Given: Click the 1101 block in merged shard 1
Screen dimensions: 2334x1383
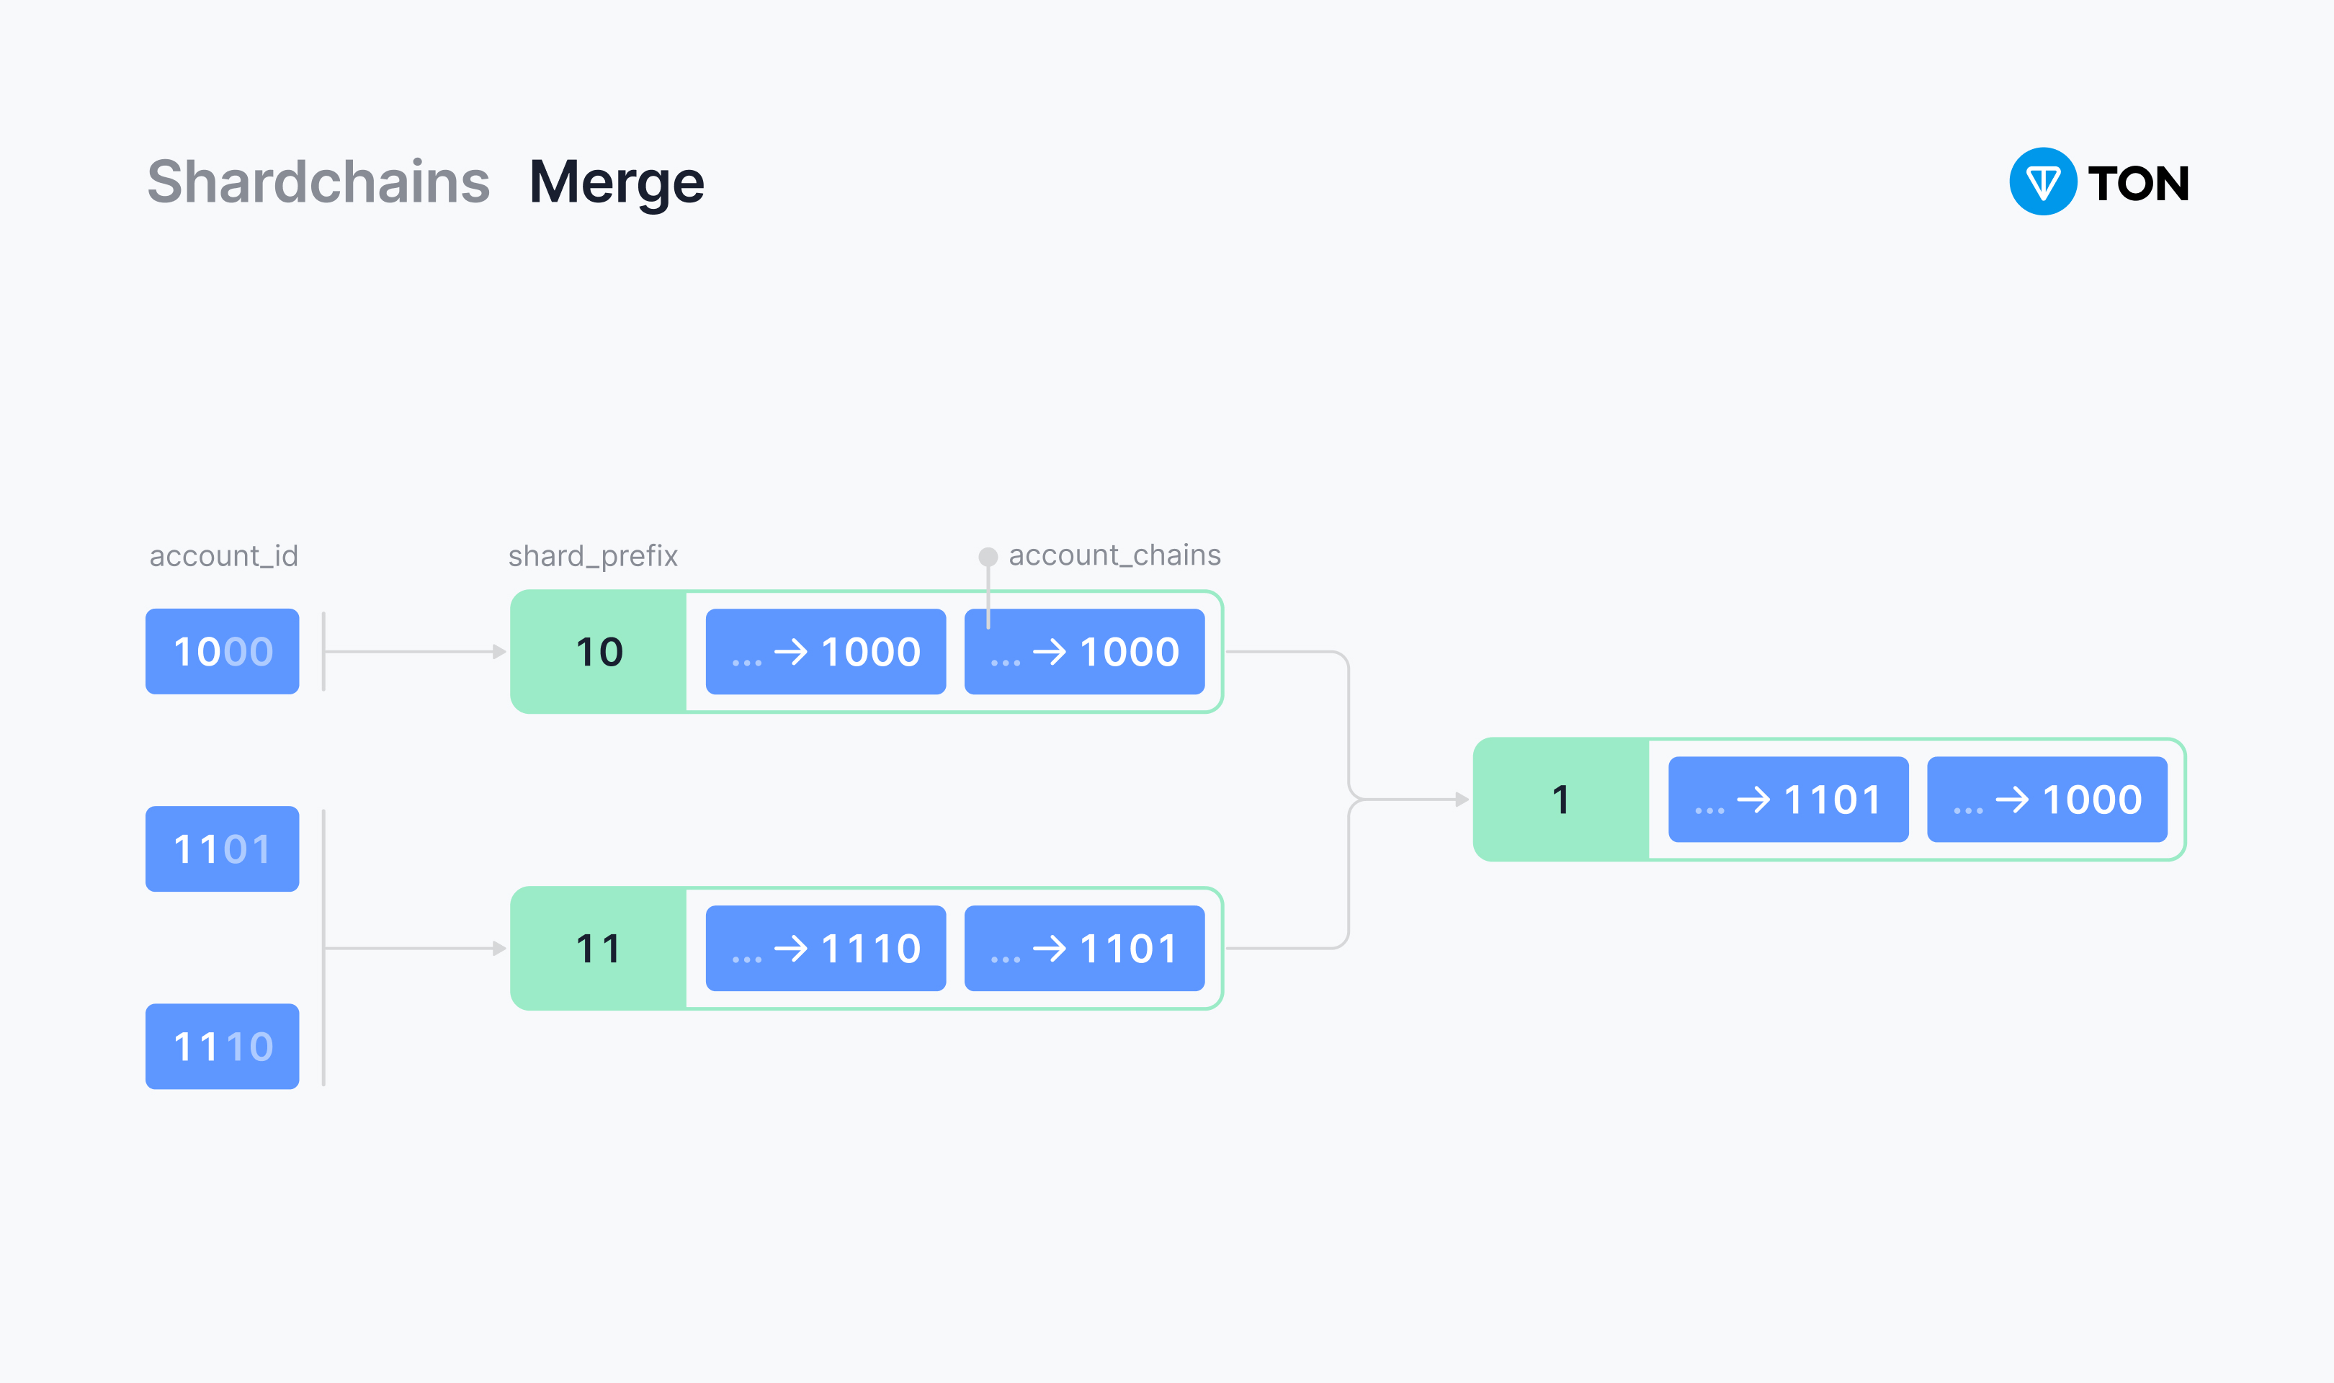Looking at the screenshot, I should tap(1788, 799).
